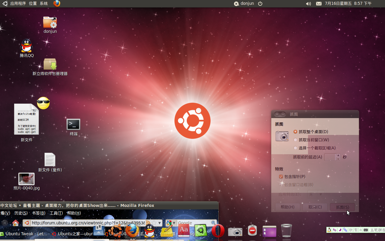Click the delay seconds input field
Screen dimensions: 385x241
330,157
